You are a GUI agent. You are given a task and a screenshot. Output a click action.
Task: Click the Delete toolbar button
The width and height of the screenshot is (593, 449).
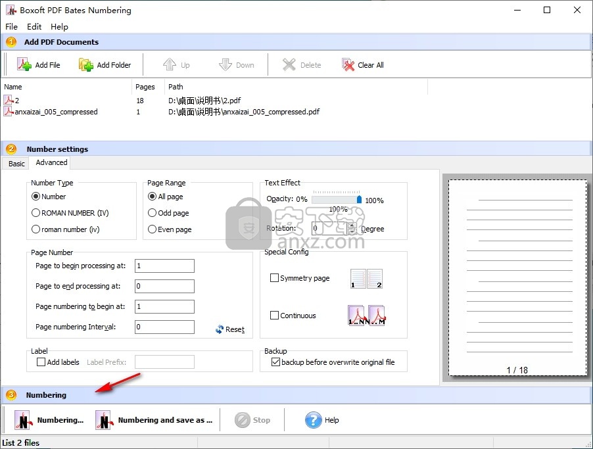(302, 64)
